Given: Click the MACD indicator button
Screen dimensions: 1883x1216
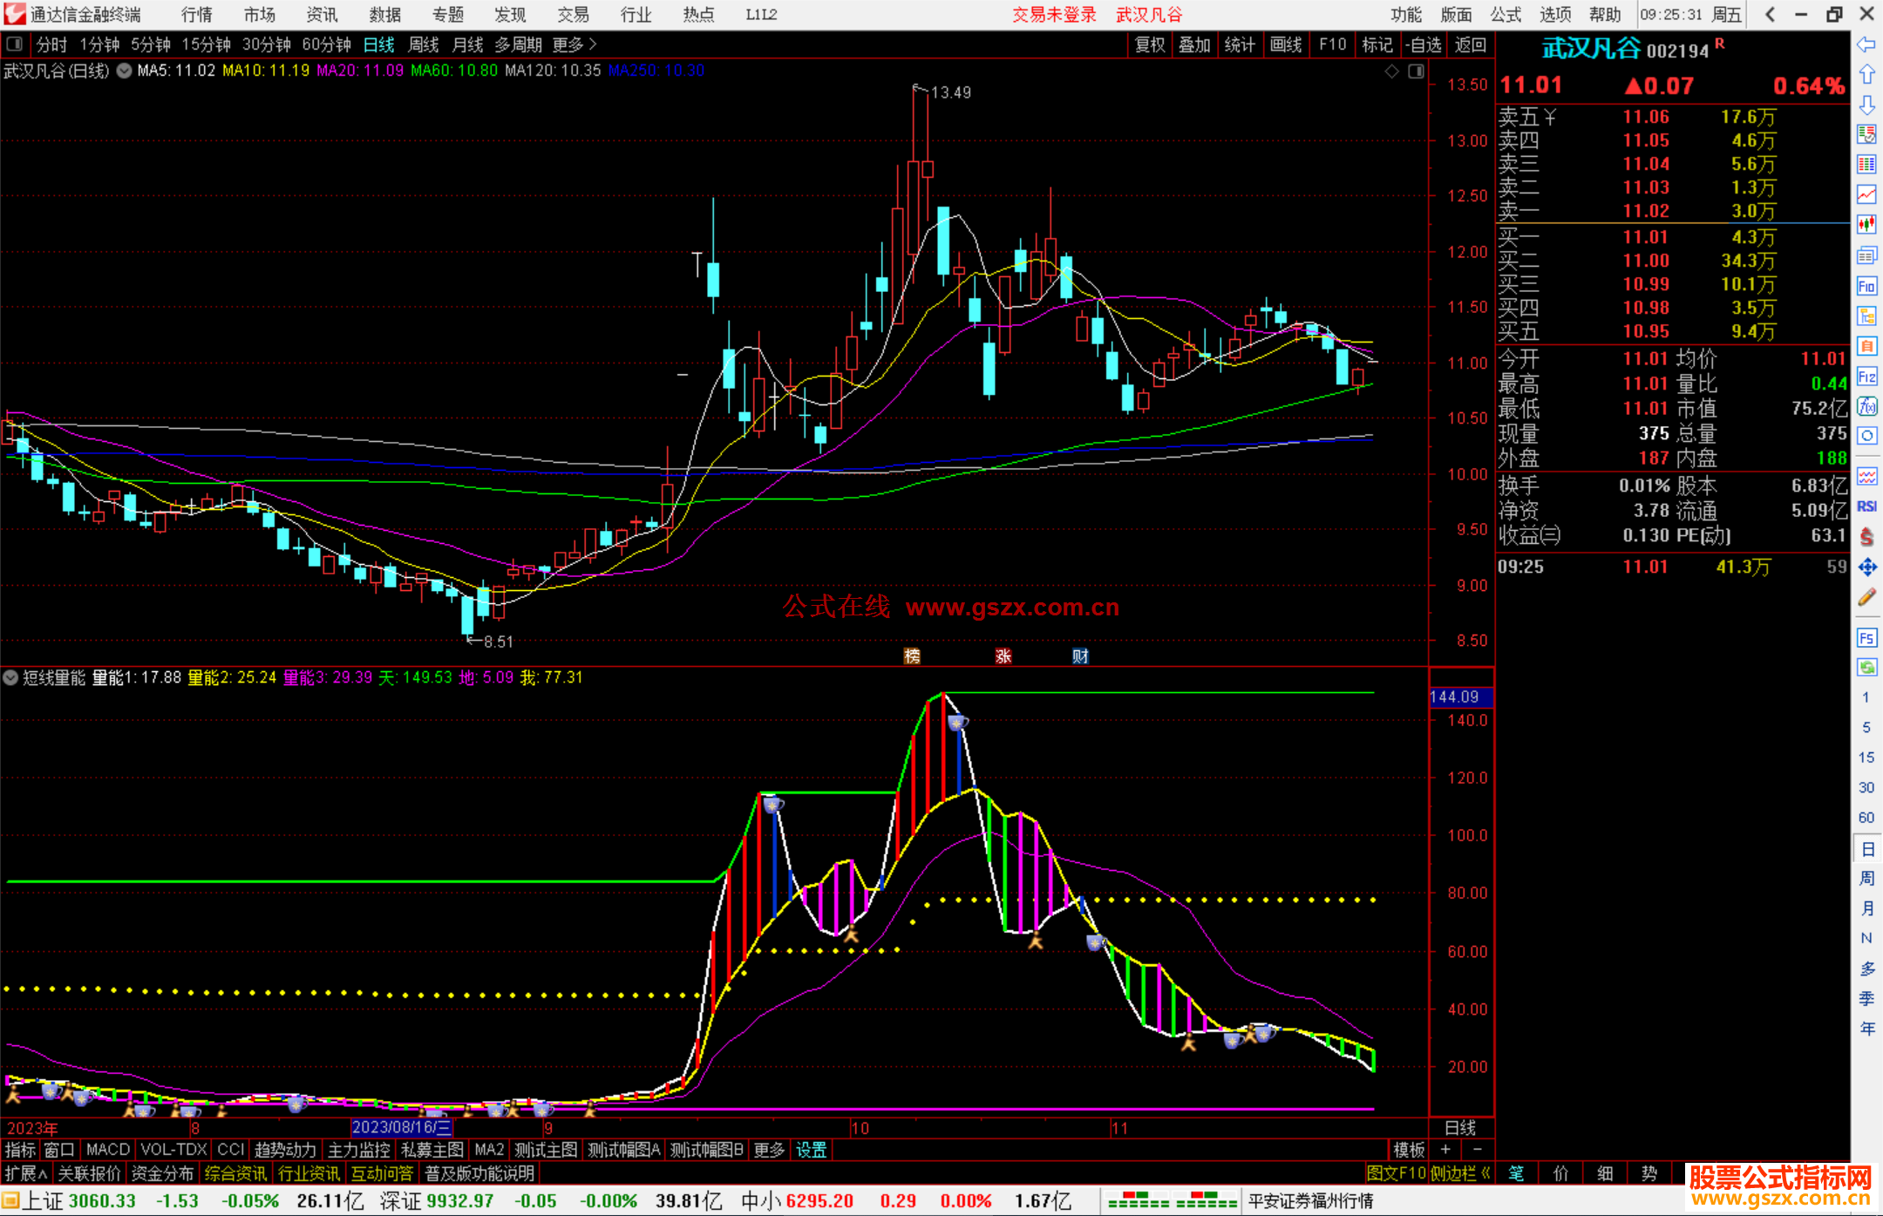Looking at the screenshot, I should pos(108,1150).
